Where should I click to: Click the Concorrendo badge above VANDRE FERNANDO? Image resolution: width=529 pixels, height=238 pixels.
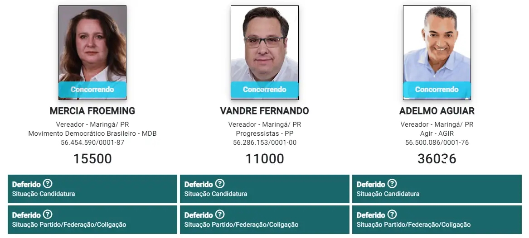click(265, 90)
